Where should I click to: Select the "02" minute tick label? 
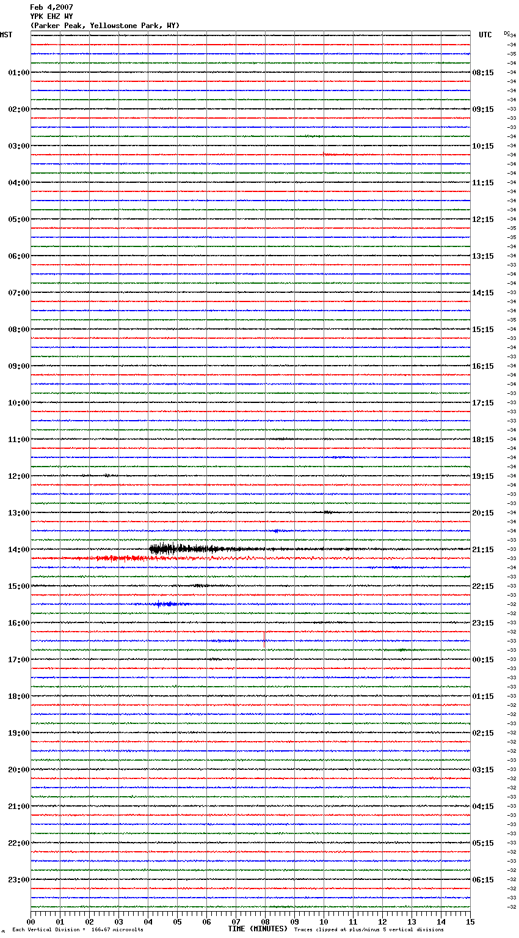89,921
